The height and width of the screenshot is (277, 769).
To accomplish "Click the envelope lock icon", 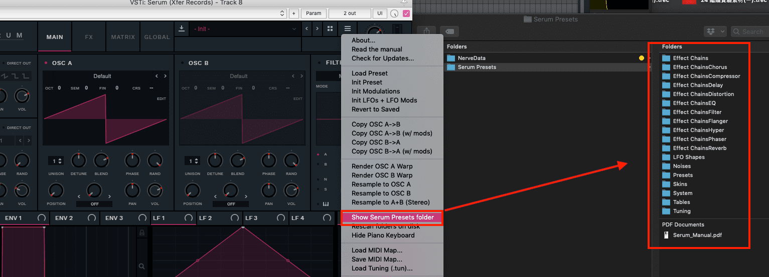I will 142,233.
